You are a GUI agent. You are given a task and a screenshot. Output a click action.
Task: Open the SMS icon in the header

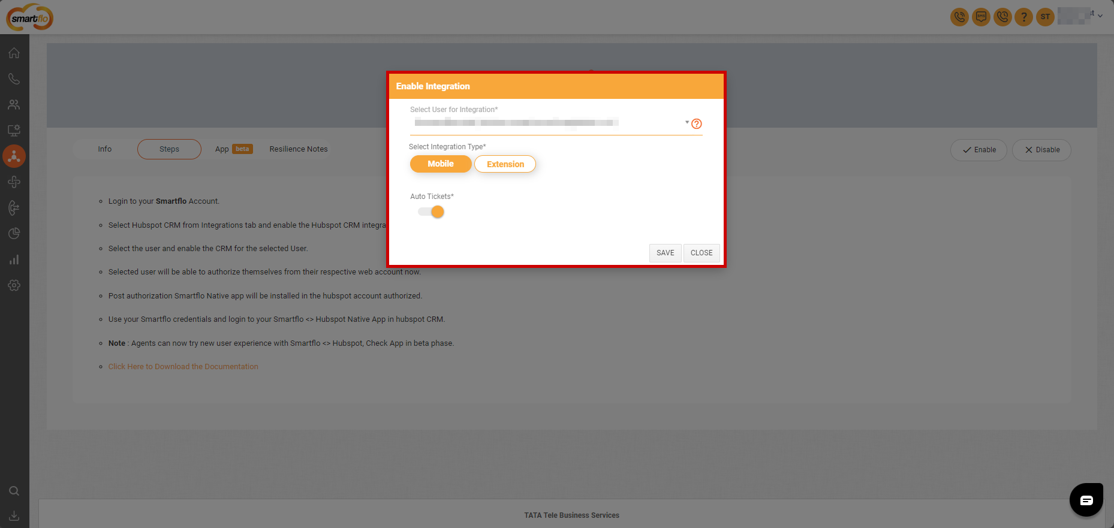tap(981, 17)
